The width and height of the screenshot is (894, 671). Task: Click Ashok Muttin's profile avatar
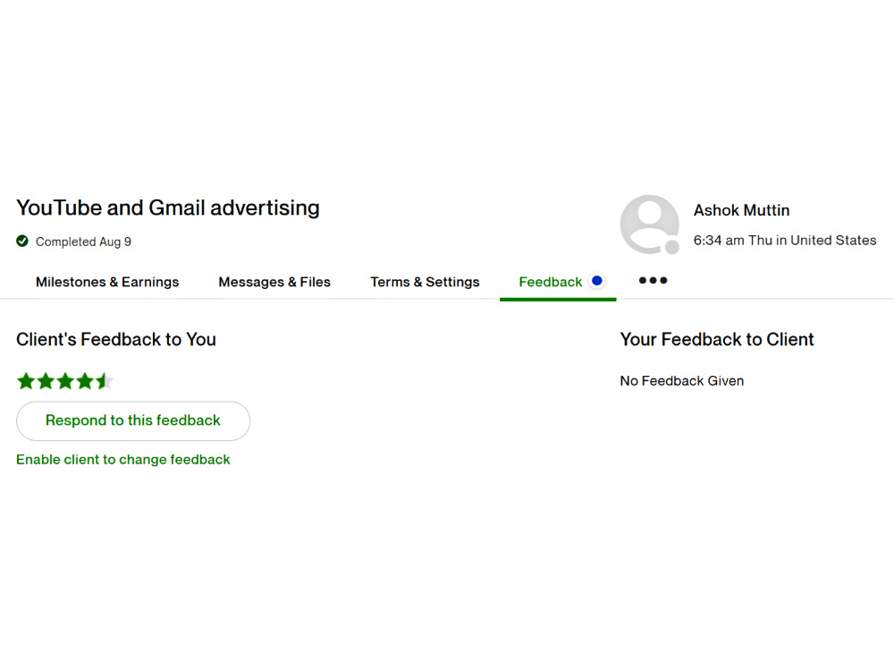pos(649,225)
